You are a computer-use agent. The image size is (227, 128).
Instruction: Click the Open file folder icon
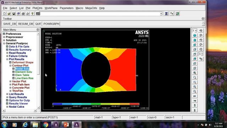9,14
